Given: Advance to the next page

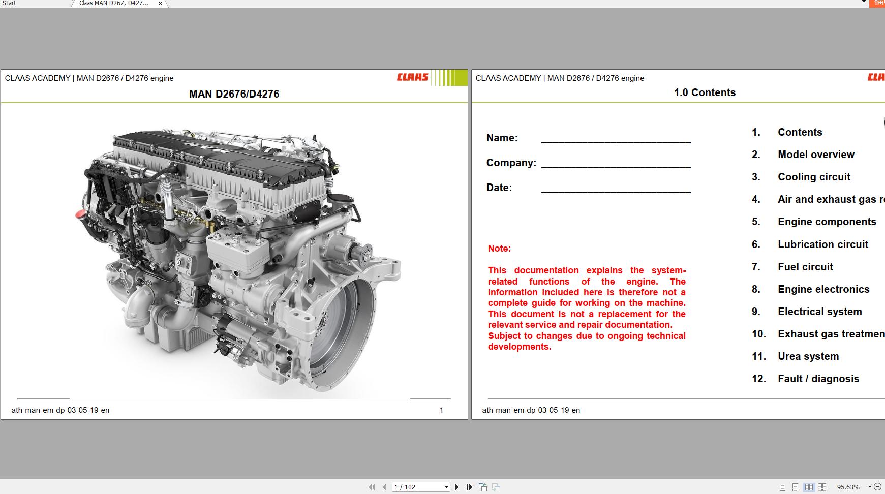Looking at the screenshot, I should pos(456,487).
